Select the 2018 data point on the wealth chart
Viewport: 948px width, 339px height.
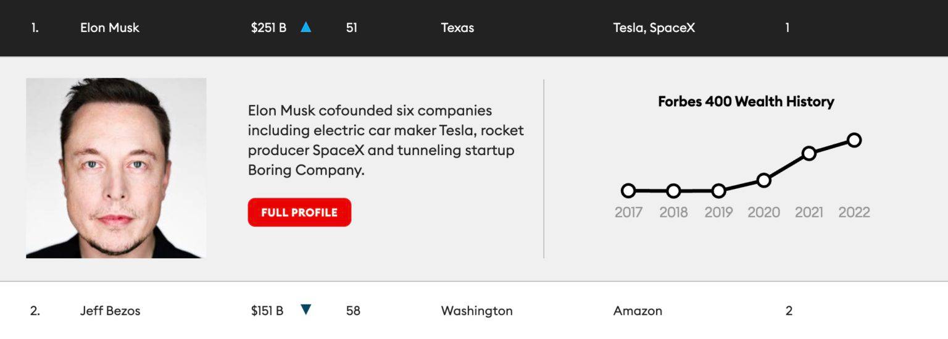point(673,191)
